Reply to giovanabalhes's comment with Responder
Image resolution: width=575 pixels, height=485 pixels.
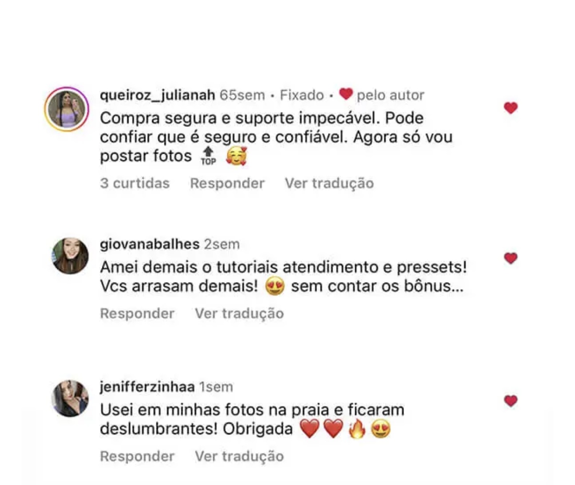coord(137,314)
